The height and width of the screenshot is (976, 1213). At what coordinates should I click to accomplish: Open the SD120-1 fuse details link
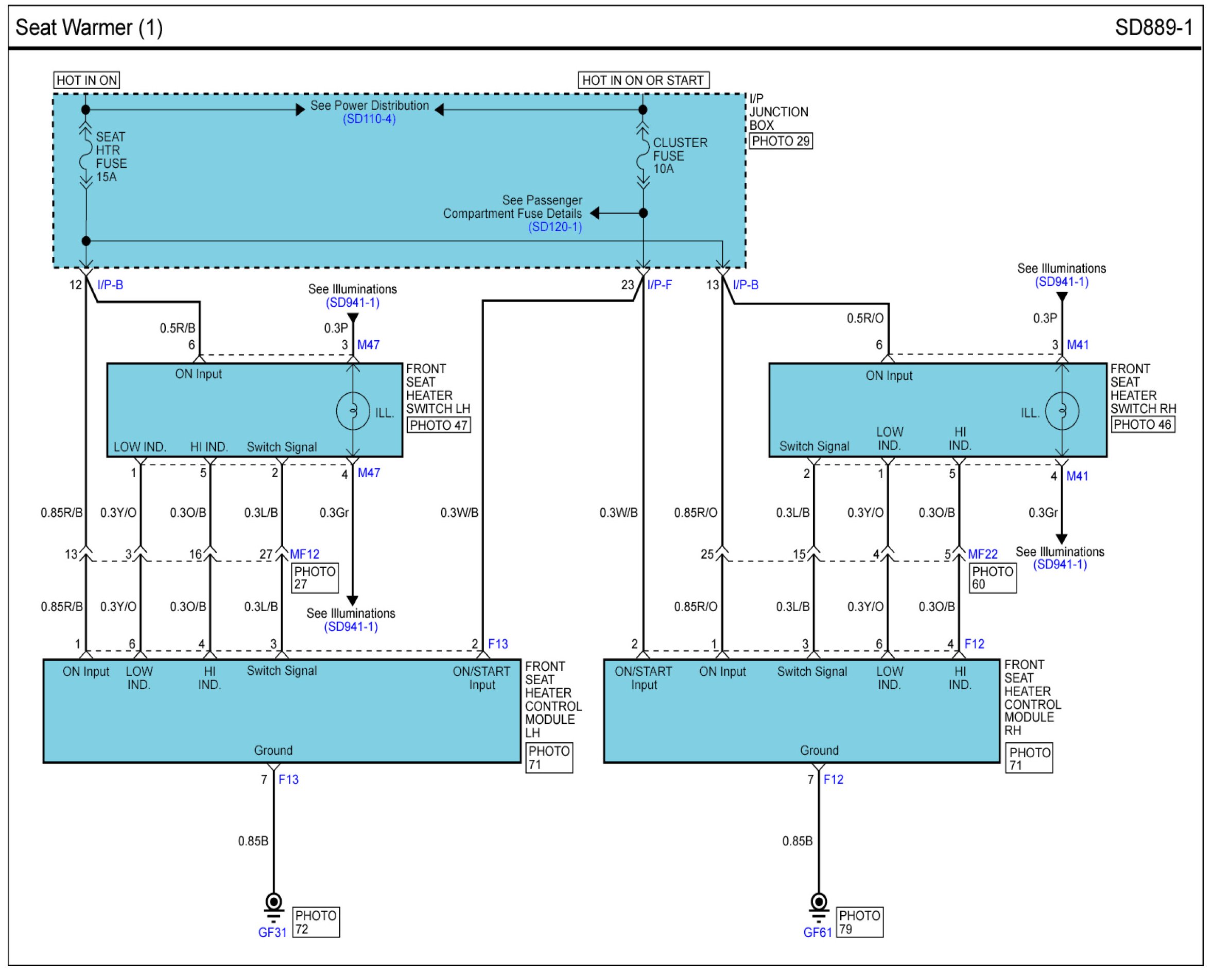[554, 227]
